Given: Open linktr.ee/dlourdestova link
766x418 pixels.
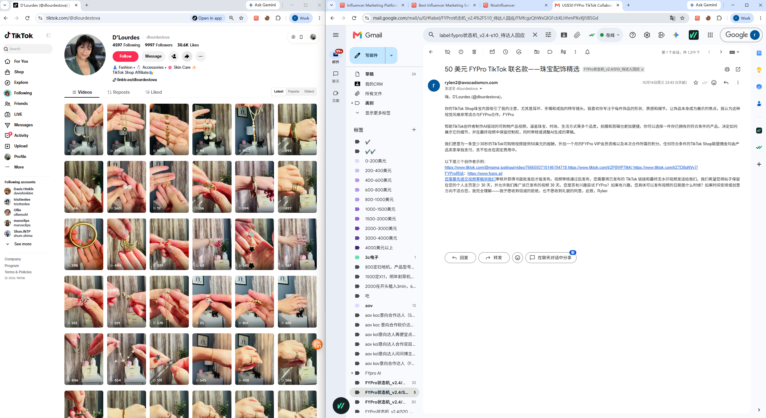Looking at the screenshot, I should tap(137, 80).
